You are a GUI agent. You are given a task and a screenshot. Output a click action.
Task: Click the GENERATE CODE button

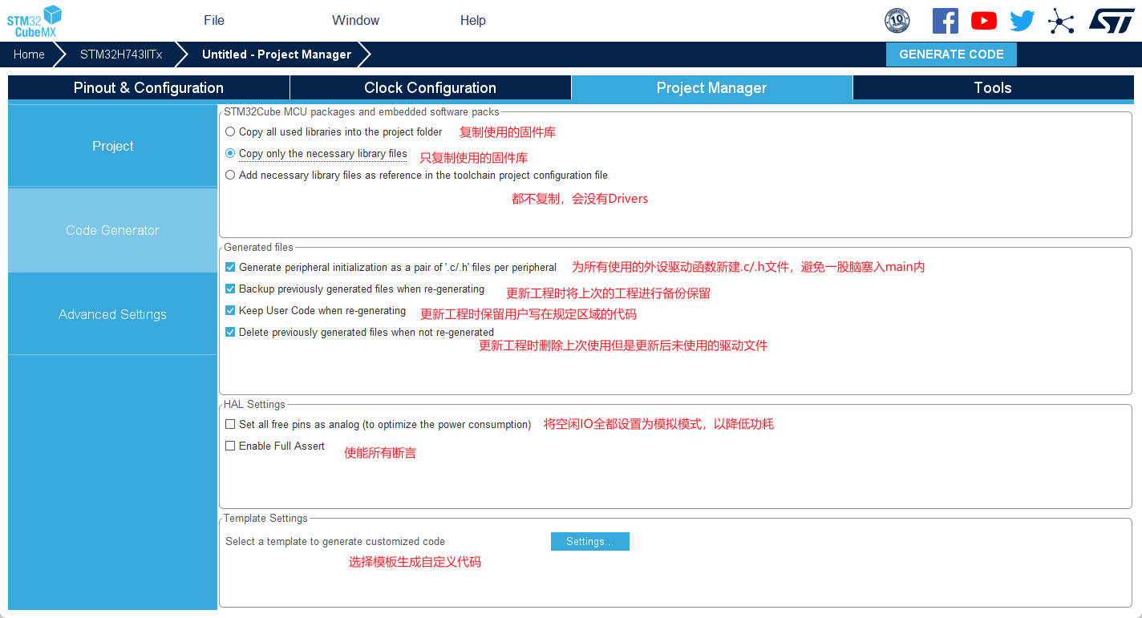click(951, 55)
